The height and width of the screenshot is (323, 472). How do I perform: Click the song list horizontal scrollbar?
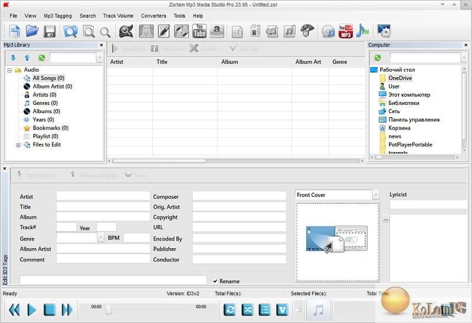click(x=159, y=161)
